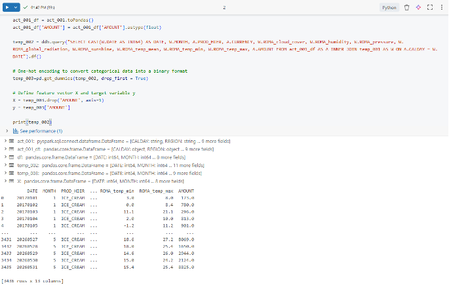Open the run options dropdown arrow
The height and width of the screenshot is (285, 449).
(16, 7)
